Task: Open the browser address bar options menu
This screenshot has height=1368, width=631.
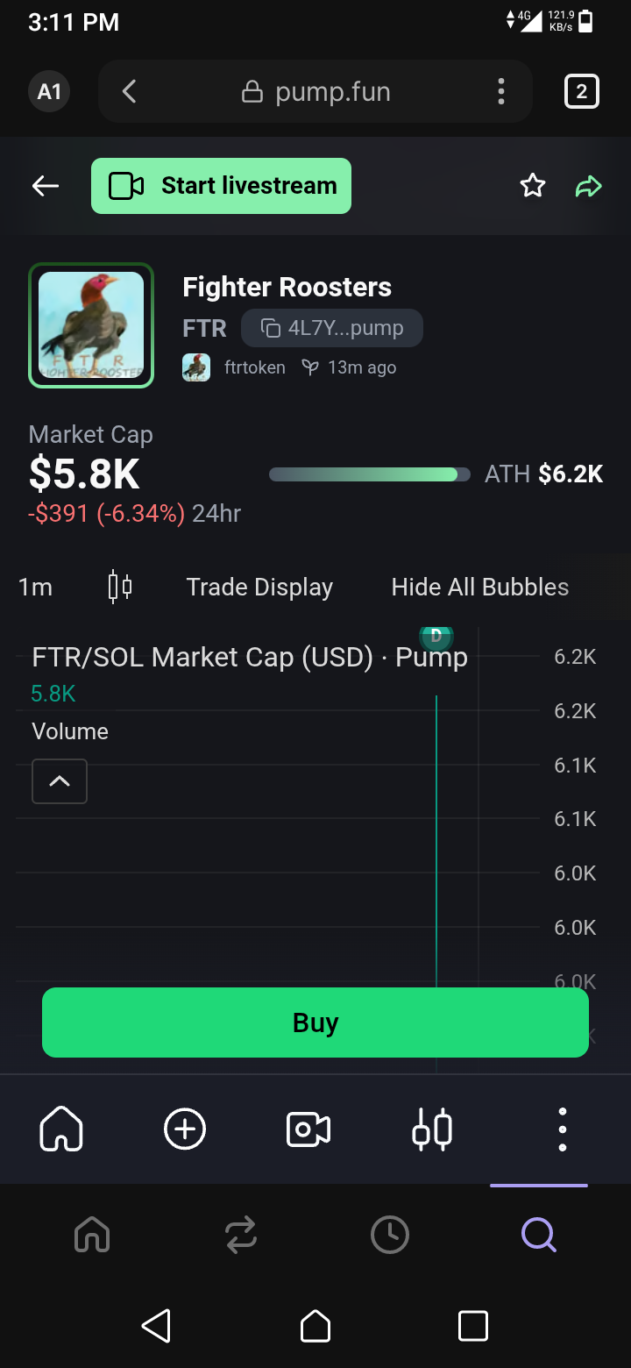Action: (500, 91)
